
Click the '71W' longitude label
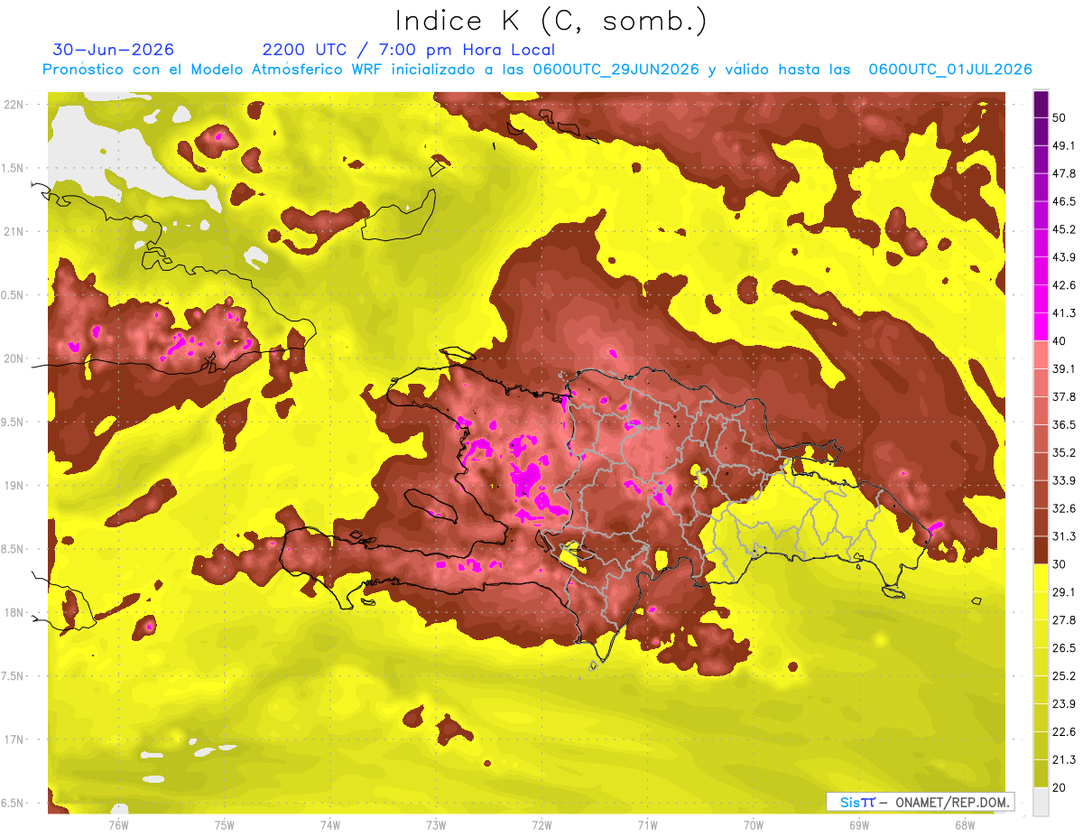coord(647,825)
